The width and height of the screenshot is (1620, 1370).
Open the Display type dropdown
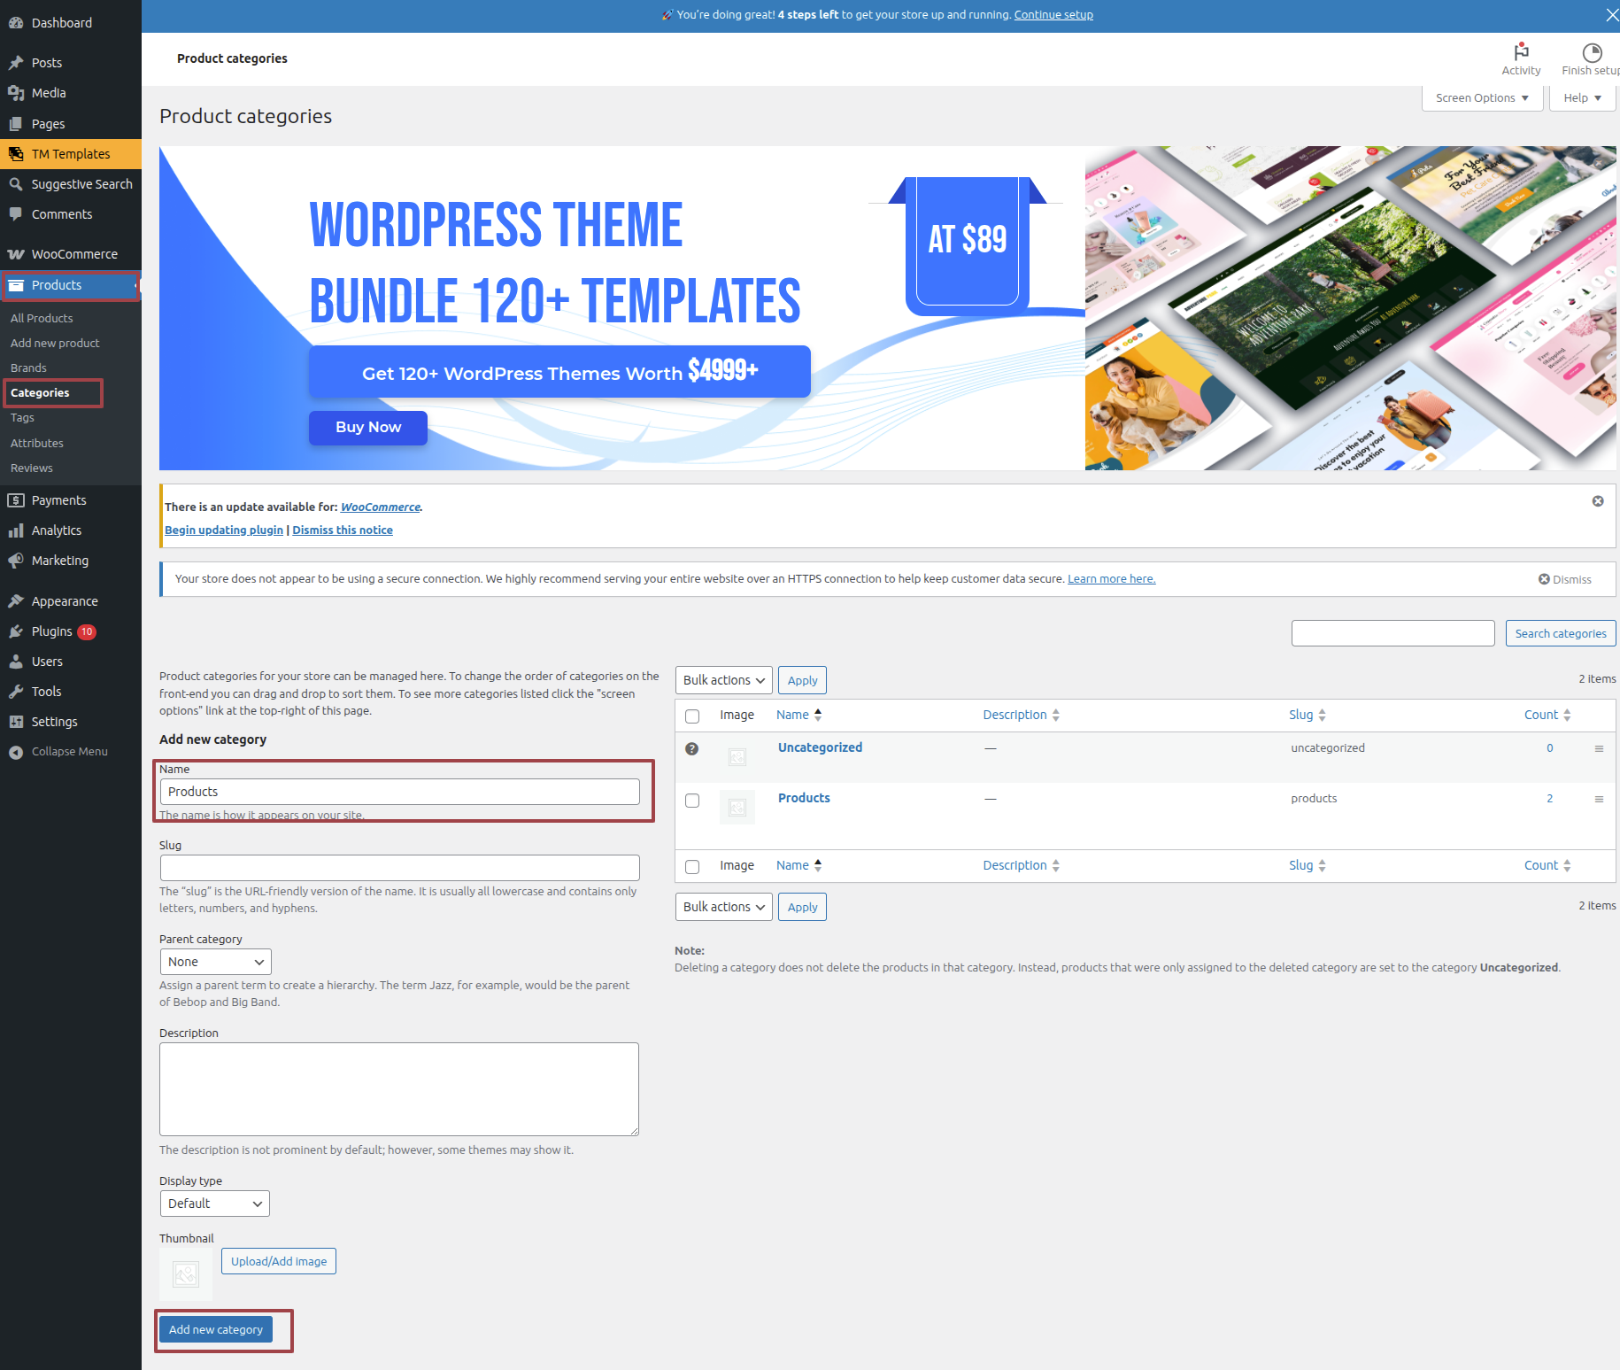click(215, 1204)
